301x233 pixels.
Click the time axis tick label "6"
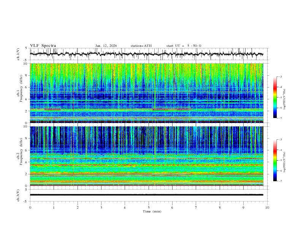(x=172, y=207)
